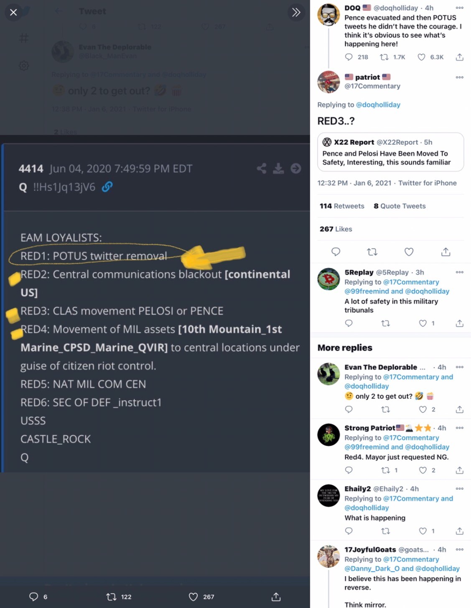Like image via bottom heart icon
Viewport: 471px width, 608px height.
[x=193, y=597]
